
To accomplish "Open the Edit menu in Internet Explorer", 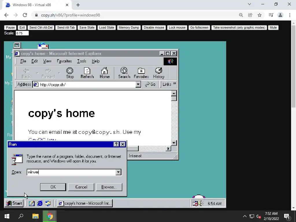I will pos(35,61).
